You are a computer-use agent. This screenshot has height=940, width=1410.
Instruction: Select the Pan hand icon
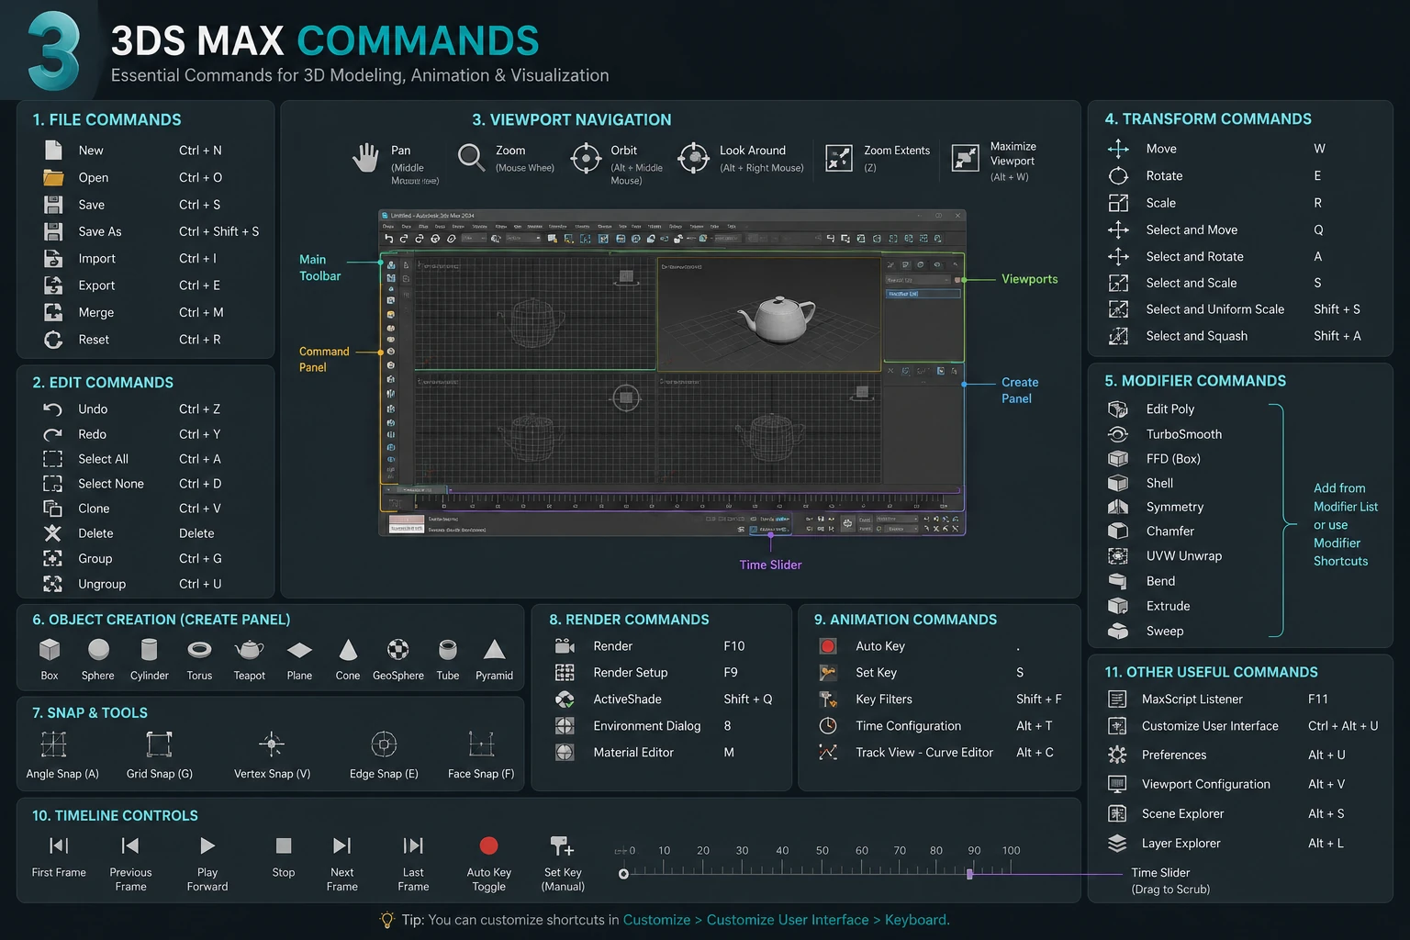tap(365, 157)
